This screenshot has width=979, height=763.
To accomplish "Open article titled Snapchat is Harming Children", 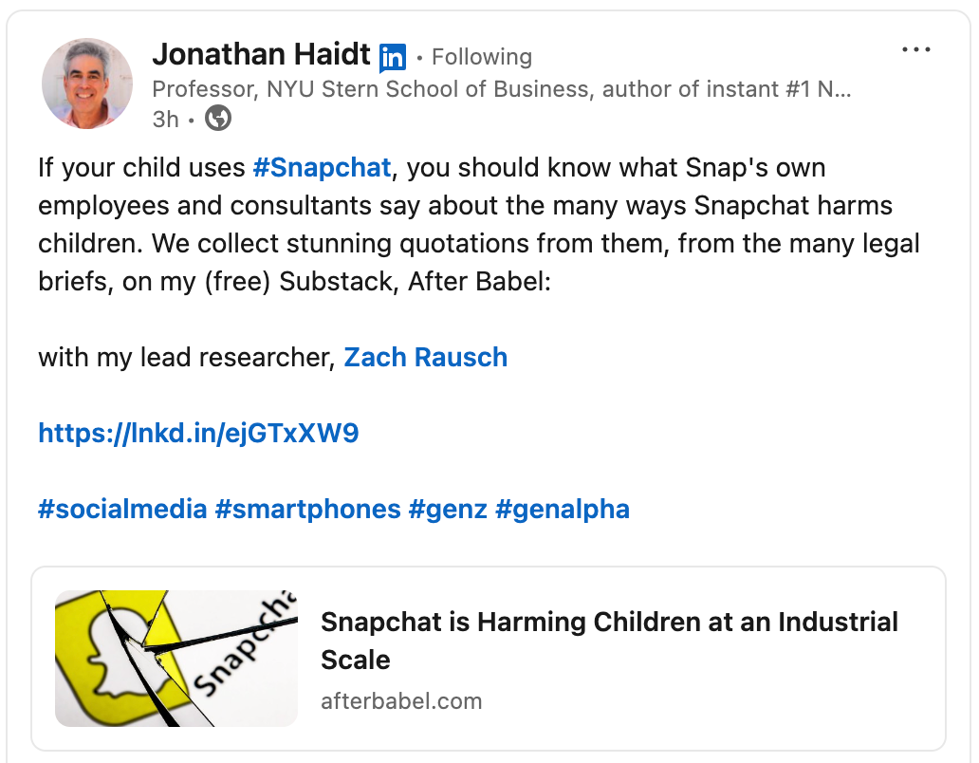I will tap(609, 641).
